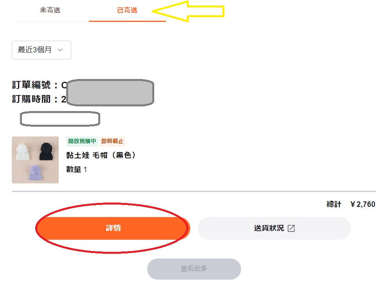
Task: Select the 已寄送 tab
Action: 127,10
